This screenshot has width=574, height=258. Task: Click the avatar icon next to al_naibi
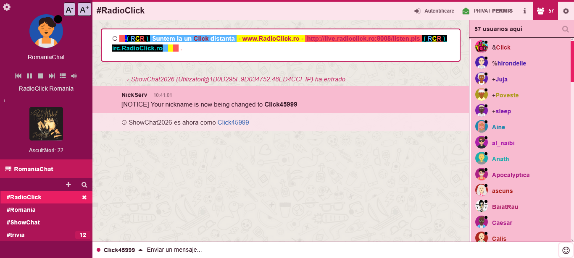click(x=481, y=142)
